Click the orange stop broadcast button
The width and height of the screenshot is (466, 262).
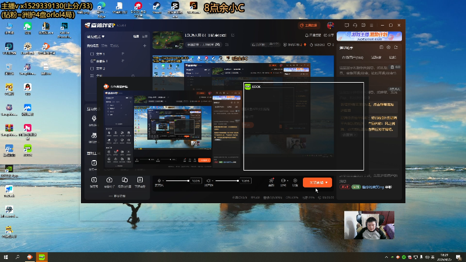click(317, 182)
